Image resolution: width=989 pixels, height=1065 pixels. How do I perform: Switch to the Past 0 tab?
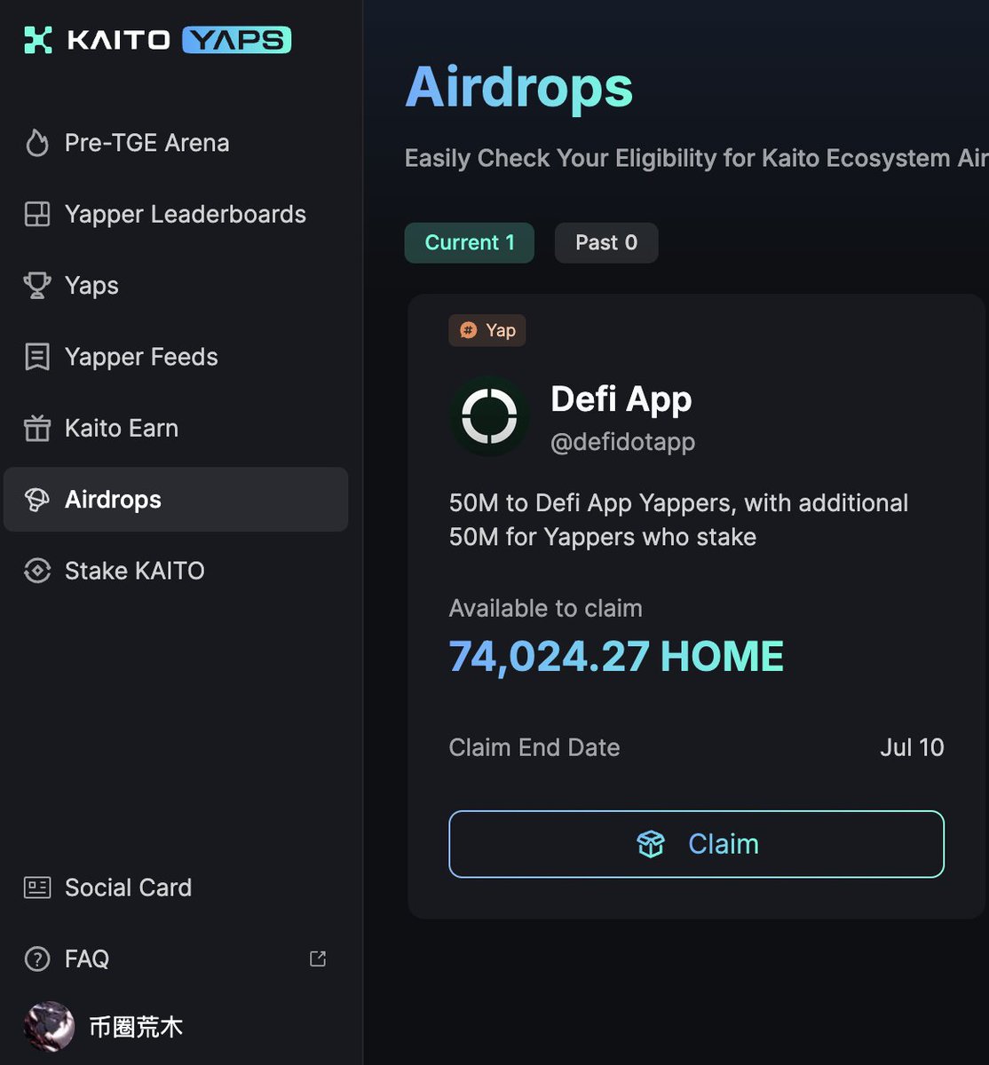click(606, 242)
